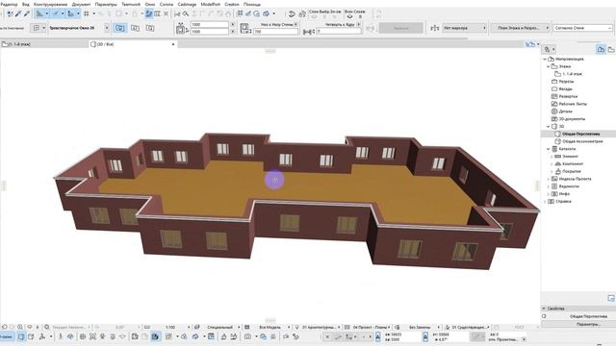Open the Параметры menu
The height and width of the screenshot is (346, 616).
click(106, 4)
